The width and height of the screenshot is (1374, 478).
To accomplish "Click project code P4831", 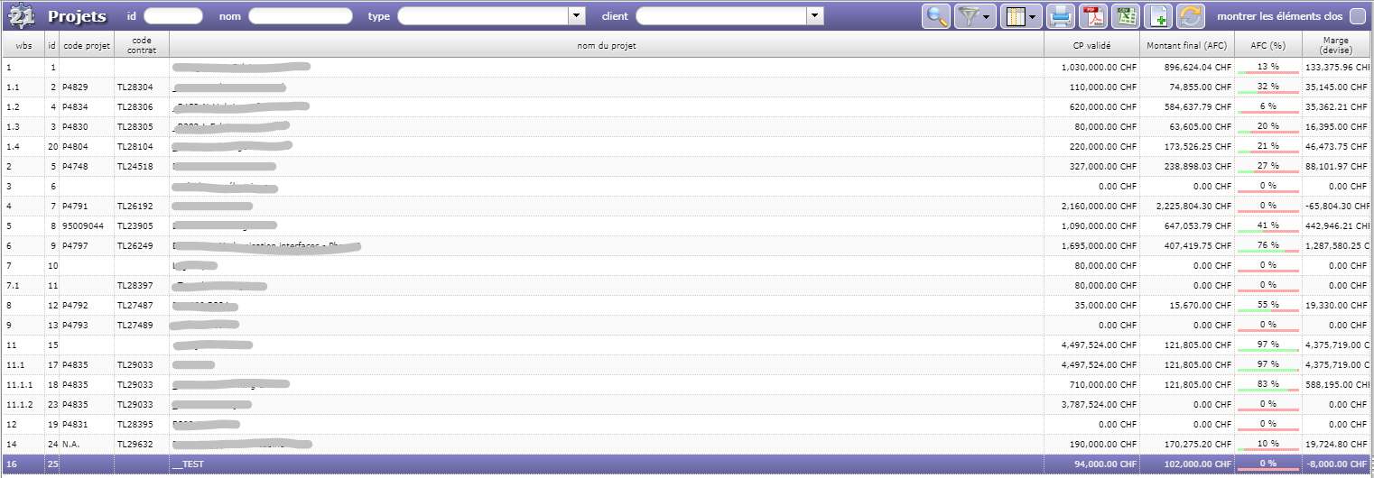I will tap(75, 425).
